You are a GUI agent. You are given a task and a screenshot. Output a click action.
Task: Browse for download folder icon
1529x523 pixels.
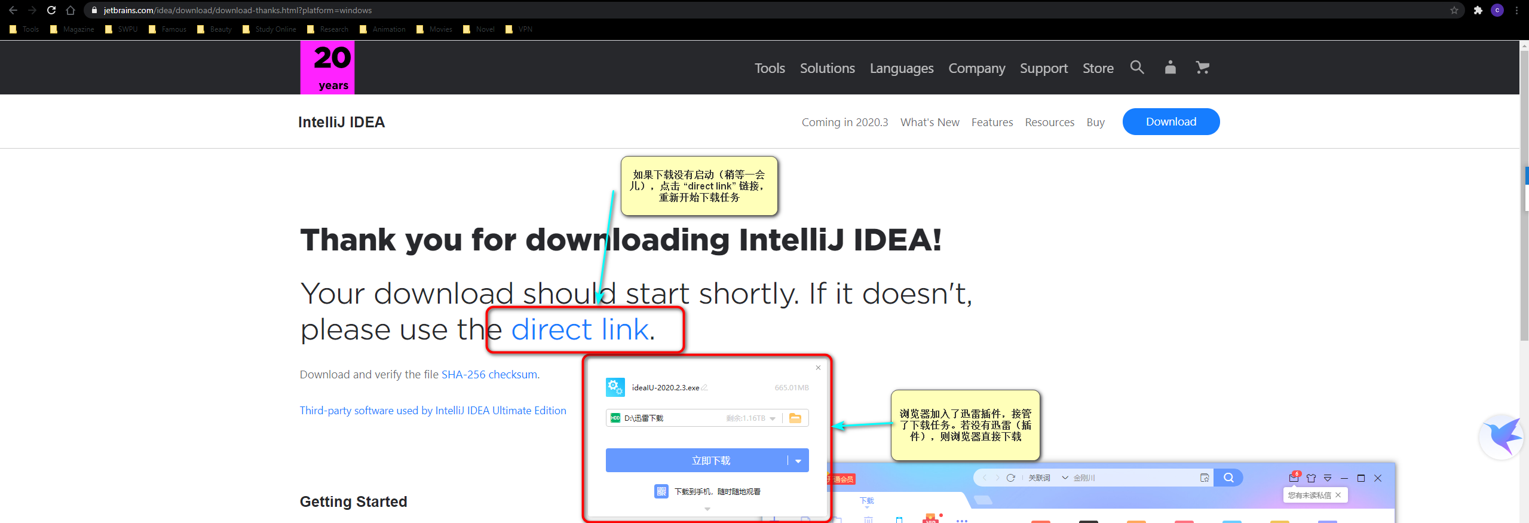[x=795, y=418]
